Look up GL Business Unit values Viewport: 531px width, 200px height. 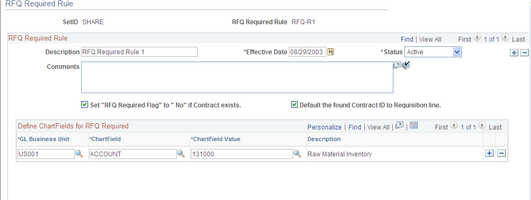coord(79,154)
